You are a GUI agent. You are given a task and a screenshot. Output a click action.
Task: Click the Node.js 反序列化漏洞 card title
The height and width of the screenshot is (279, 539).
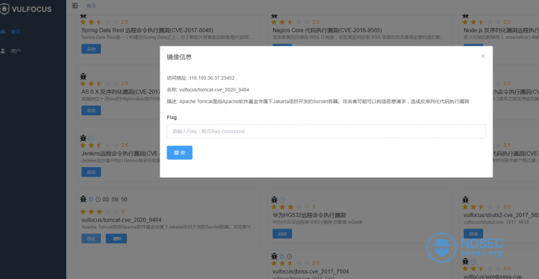click(501, 30)
